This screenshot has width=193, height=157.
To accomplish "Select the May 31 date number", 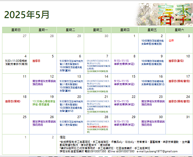I will click(188, 117).
